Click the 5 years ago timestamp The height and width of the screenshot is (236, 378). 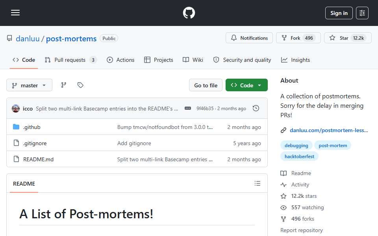(x=247, y=143)
